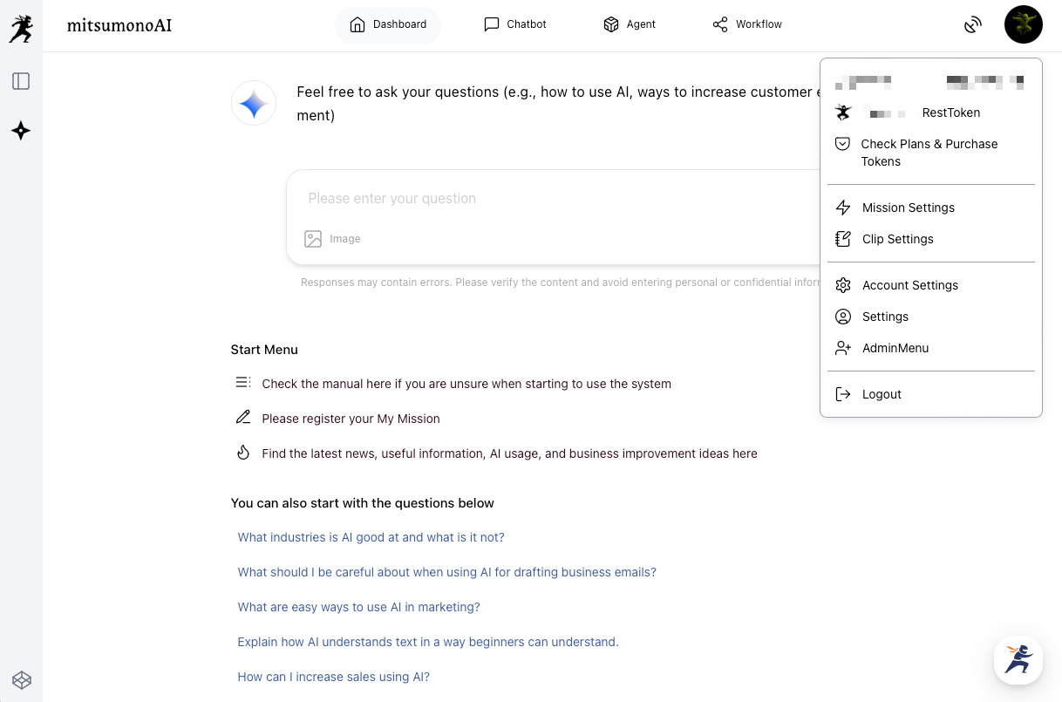This screenshot has width=1062, height=702.
Task: Open Mission Settings from the menu
Action: point(908,208)
